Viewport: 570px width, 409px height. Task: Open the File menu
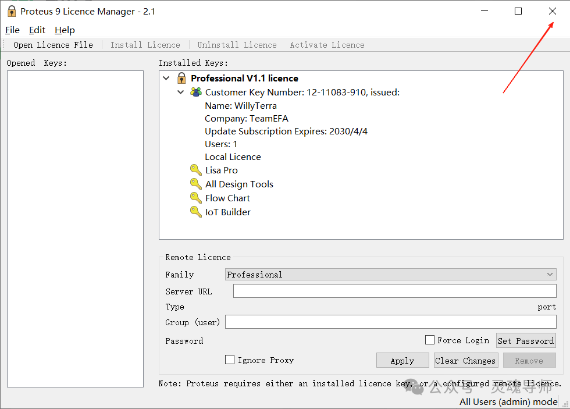(x=12, y=30)
